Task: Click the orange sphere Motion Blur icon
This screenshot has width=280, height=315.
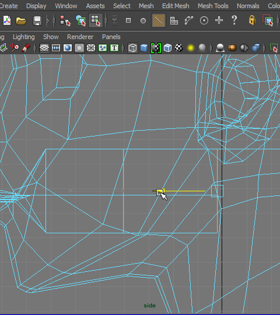Action: coord(232,48)
